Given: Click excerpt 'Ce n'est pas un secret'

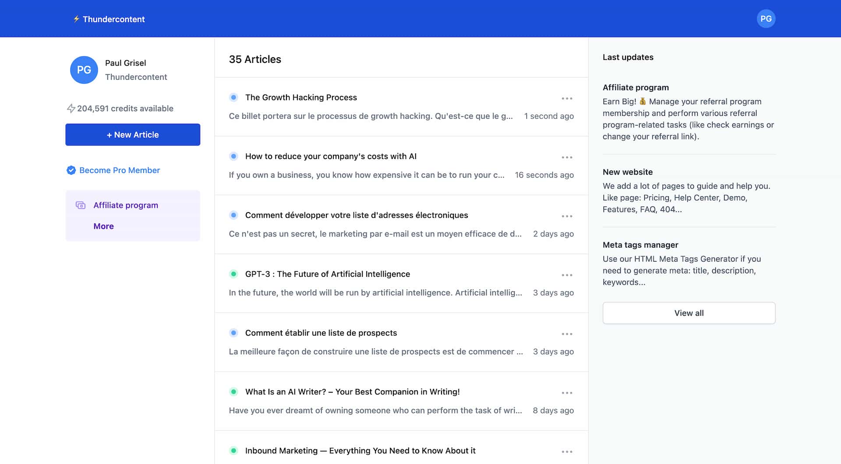Looking at the screenshot, I should pyautogui.click(x=375, y=234).
